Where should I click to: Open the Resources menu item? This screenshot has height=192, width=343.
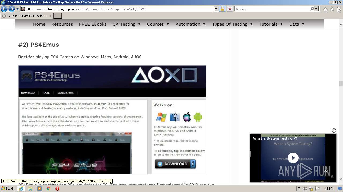(62, 24)
